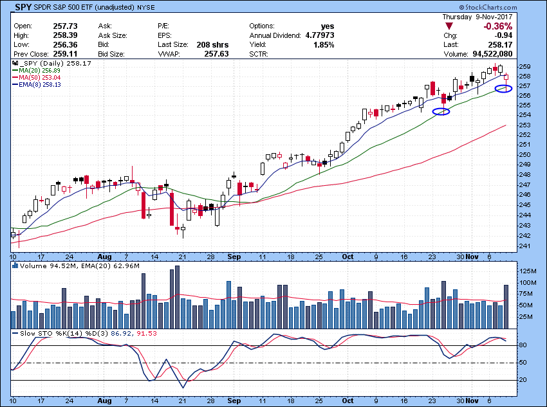The image size is (547, 407).
Task: Click the bar-chart icon next to Volume 94.52M
Action: click(15, 266)
